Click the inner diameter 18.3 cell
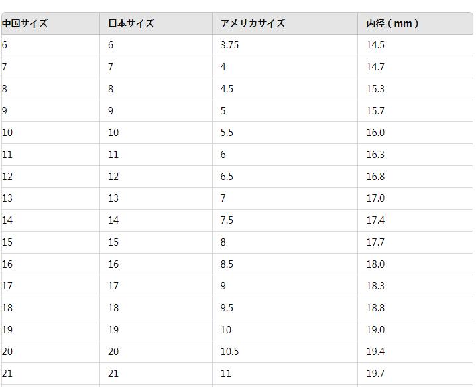The width and height of the screenshot is (476, 387). pos(375,286)
